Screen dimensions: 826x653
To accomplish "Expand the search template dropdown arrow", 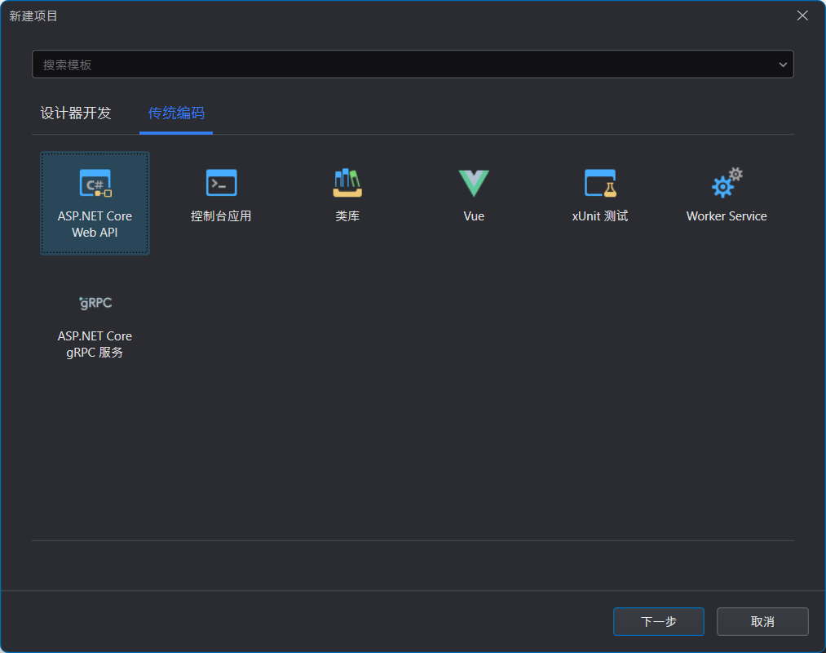I will coord(783,64).
